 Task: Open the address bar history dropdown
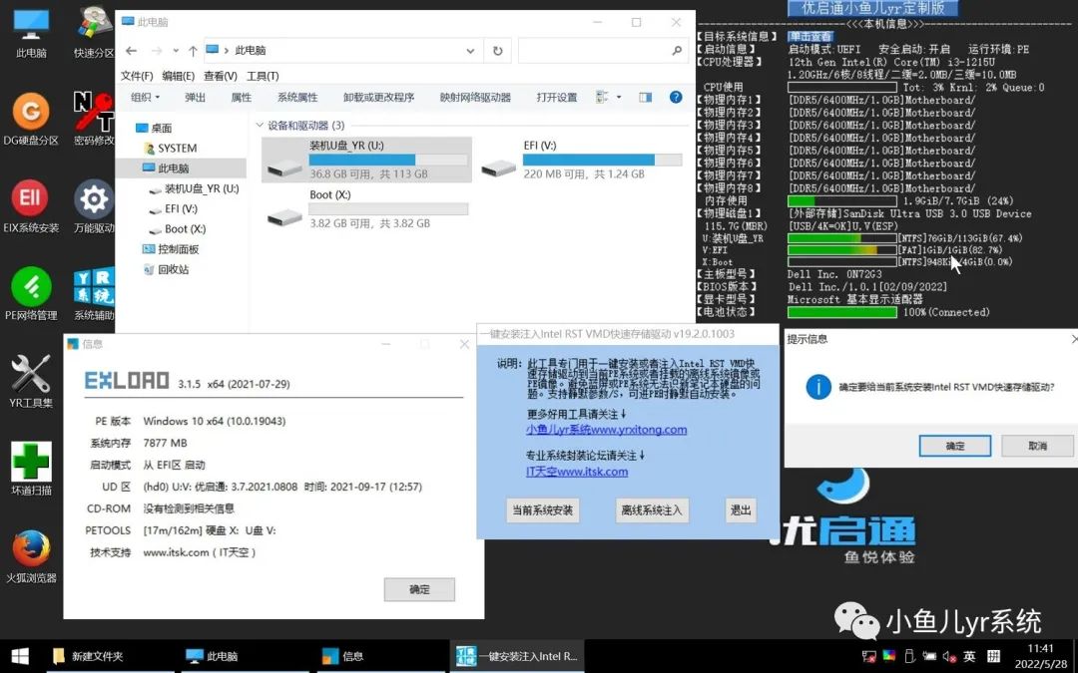[x=470, y=51]
